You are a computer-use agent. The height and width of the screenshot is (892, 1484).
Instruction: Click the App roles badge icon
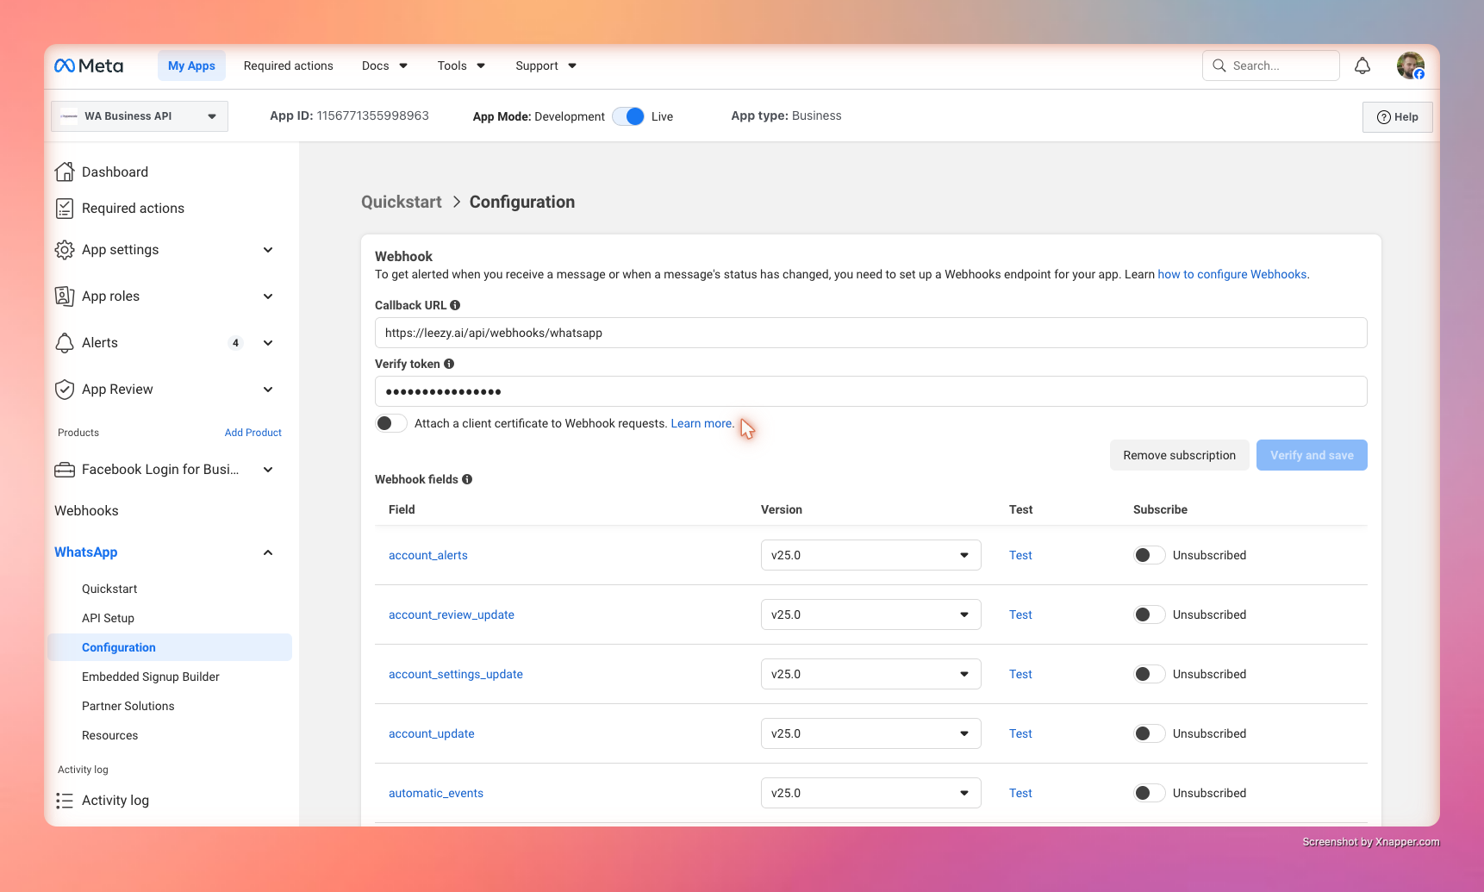point(65,296)
